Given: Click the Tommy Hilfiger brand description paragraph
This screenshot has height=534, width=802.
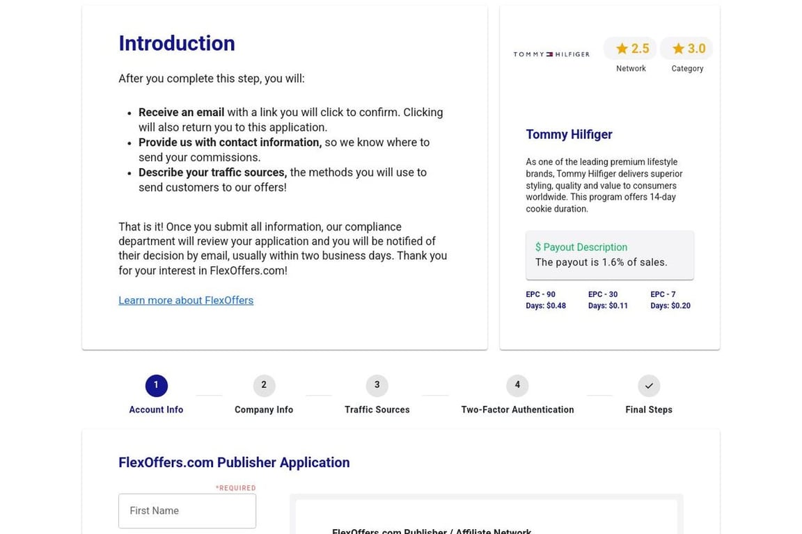Looking at the screenshot, I should coord(604,186).
